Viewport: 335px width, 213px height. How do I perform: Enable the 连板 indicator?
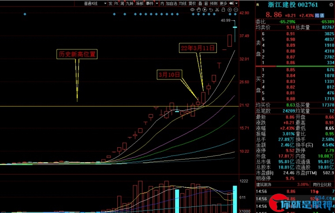[x=140, y=4]
